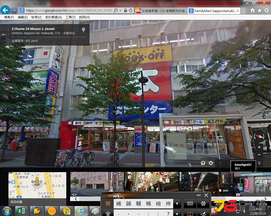
Task: Click the padlock security icon
Action: tap(125, 10)
